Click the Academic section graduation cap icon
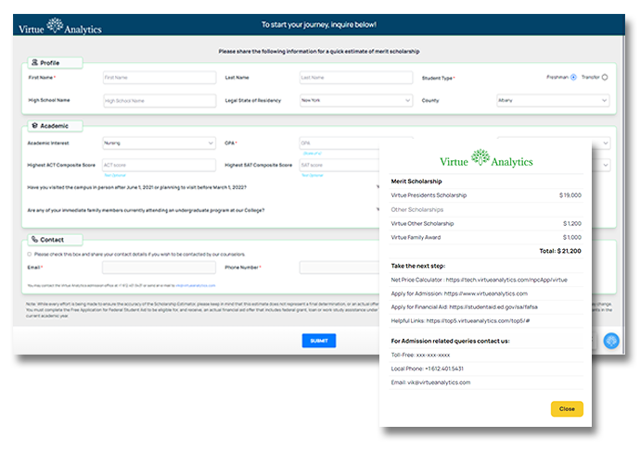 pos(34,126)
